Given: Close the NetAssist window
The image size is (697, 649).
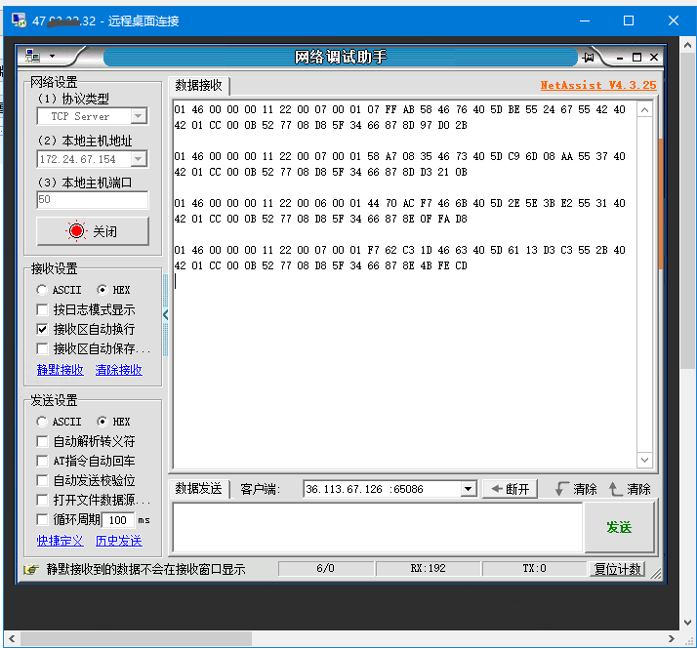Looking at the screenshot, I should [x=654, y=57].
